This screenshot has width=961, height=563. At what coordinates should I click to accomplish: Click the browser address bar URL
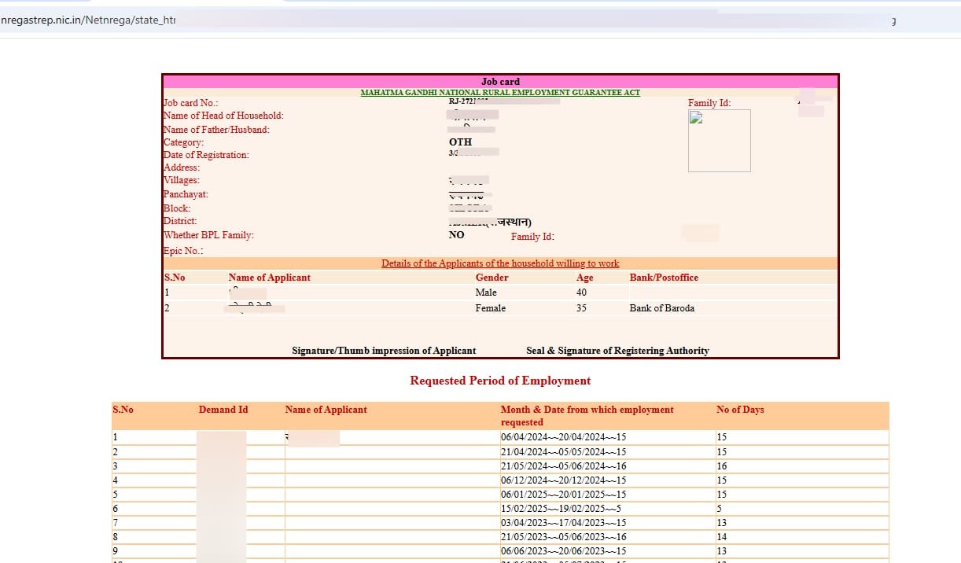coord(87,20)
